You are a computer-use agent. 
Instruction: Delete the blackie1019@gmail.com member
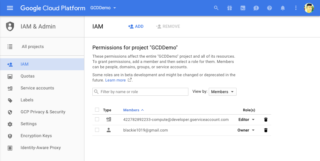click(266, 130)
